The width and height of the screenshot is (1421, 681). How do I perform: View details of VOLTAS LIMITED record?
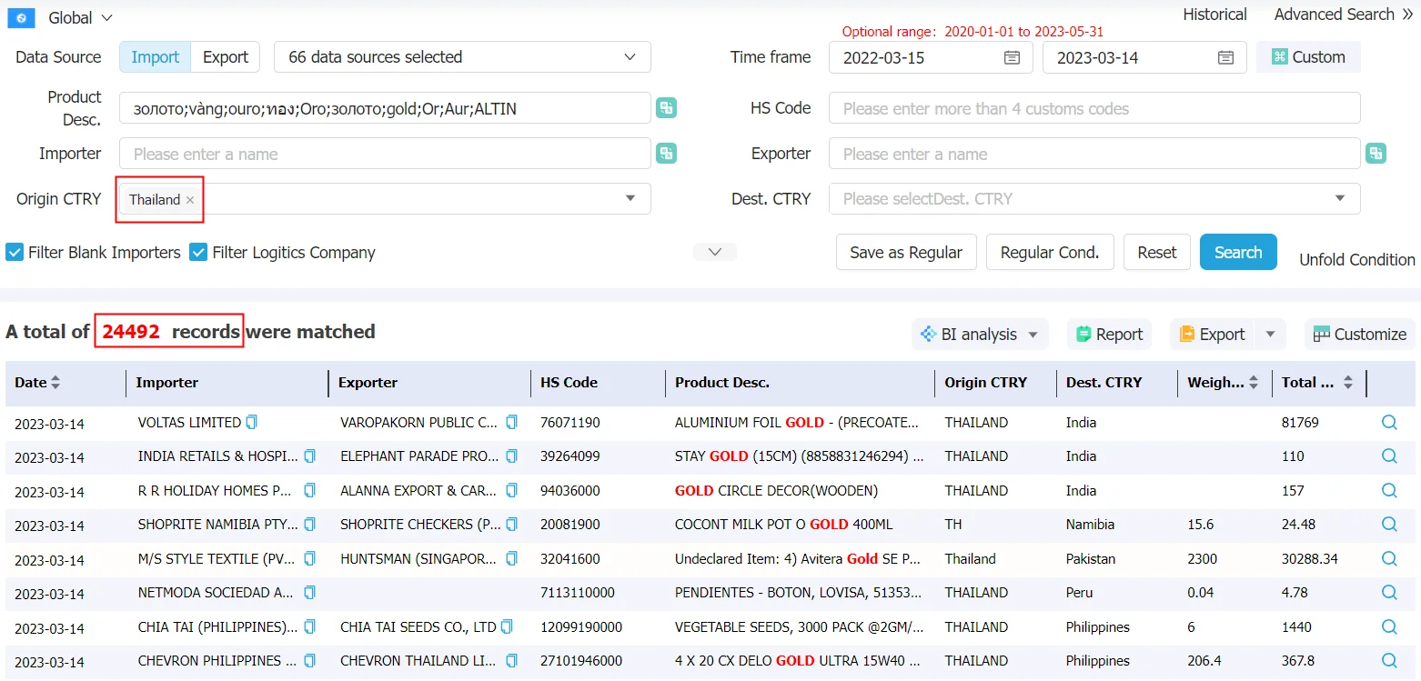click(1389, 422)
